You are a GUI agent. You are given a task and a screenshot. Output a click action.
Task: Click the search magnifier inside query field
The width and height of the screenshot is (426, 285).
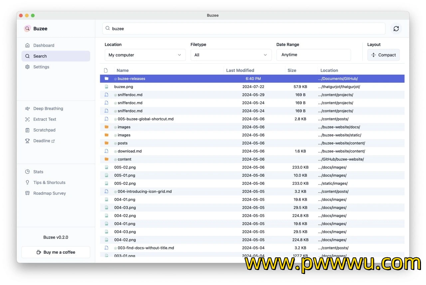[107, 28]
